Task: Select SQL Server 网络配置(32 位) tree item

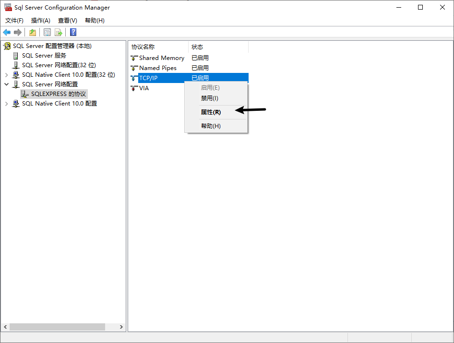Action: tap(59, 65)
